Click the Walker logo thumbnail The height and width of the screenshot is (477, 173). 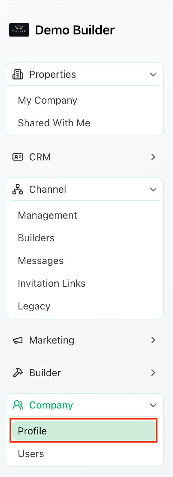[19, 30]
